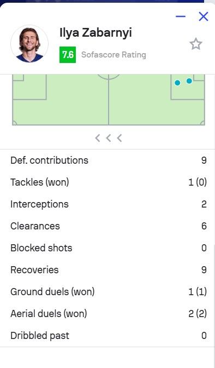
Task: Minimize the player stats popup
Action: (181, 16)
